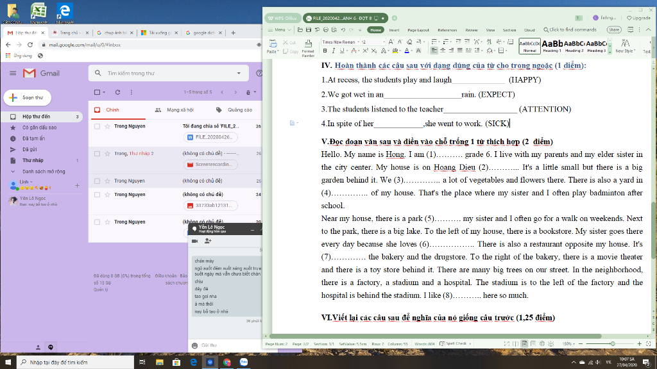Expand the WPS Menu dropdown
Image resolution: width=657 pixels, height=369 pixels.
coord(280,29)
